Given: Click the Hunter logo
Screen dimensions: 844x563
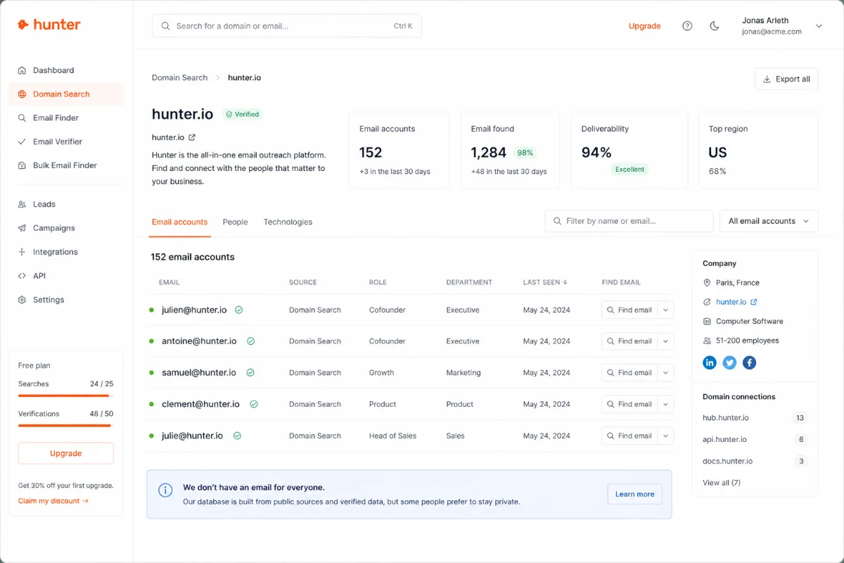Looking at the screenshot, I should pyautogui.click(x=49, y=25).
